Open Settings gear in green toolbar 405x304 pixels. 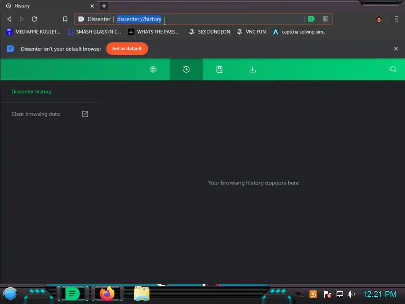153,69
